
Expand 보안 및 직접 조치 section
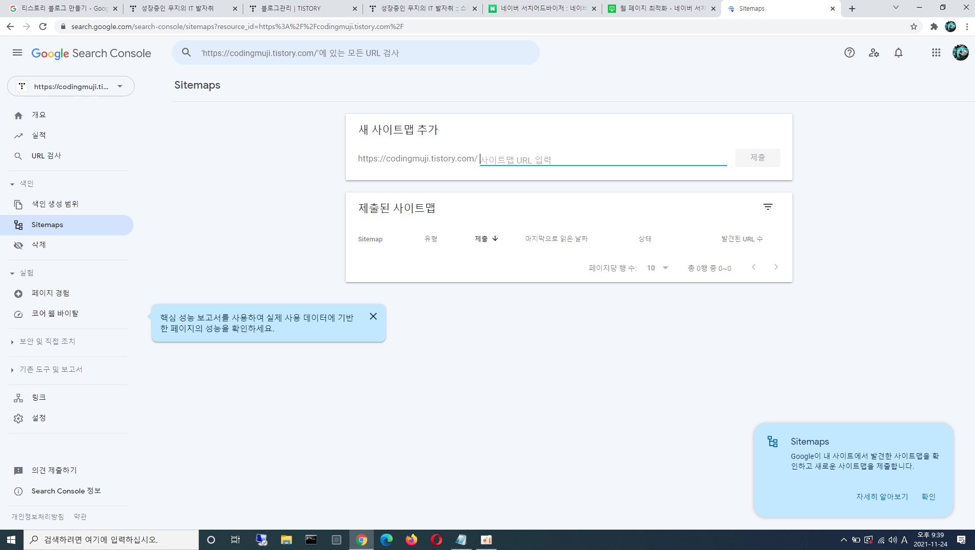tap(43, 342)
